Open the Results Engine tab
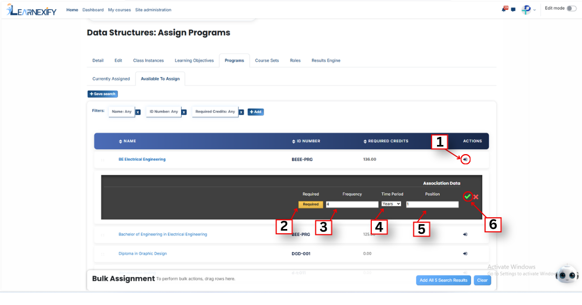 [326, 60]
